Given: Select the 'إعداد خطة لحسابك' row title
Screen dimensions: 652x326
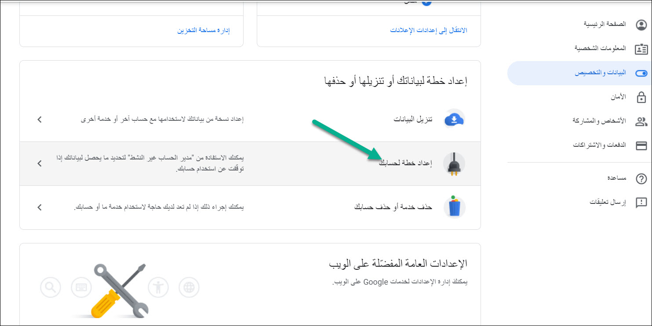Looking at the screenshot, I should (405, 163).
